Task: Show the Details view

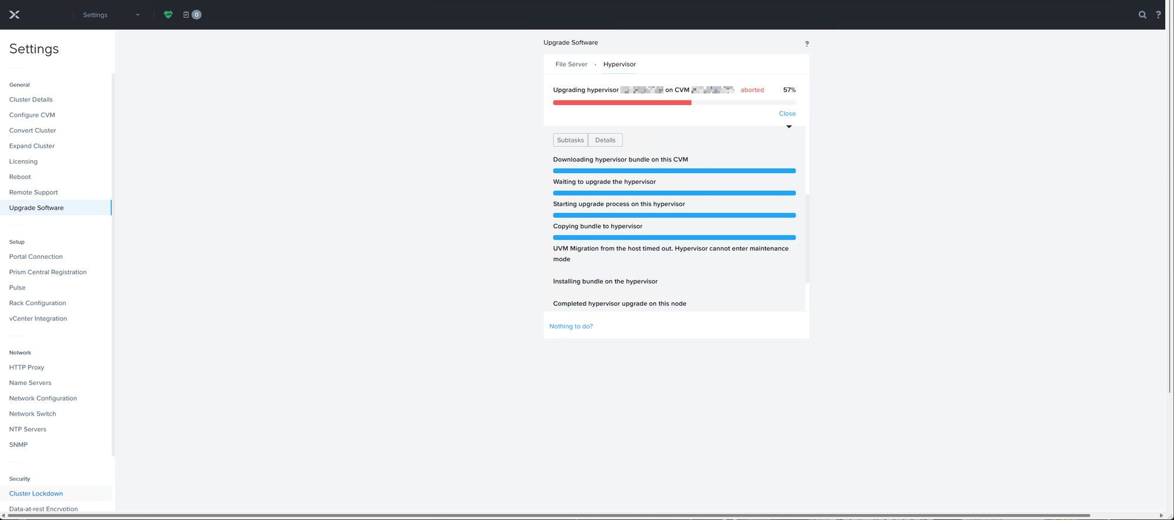Action: [605, 140]
